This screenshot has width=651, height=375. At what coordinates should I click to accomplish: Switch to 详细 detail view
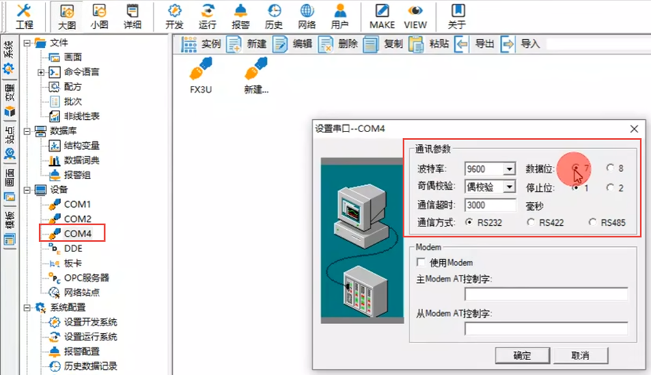click(132, 17)
